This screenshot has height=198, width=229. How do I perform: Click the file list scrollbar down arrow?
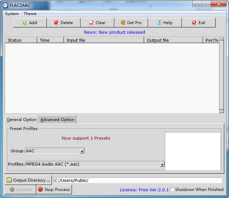pos(222,111)
